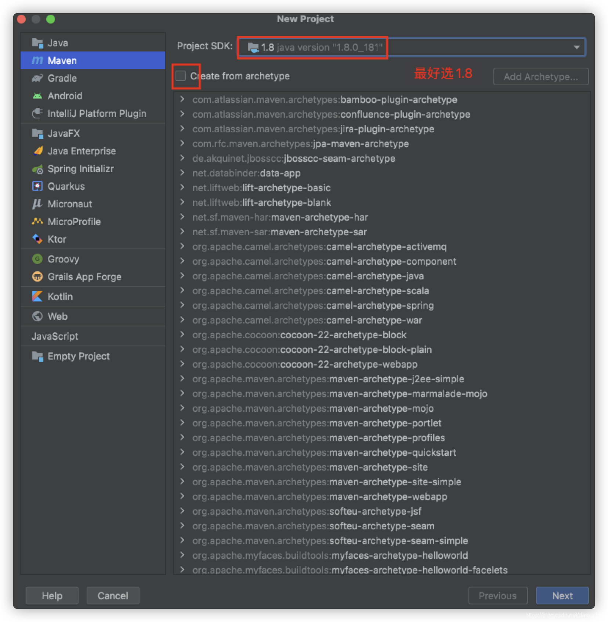Viewport: 608px width, 622px height.
Task: Select softeu-archetype-jsf row
Action: pos(382,511)
